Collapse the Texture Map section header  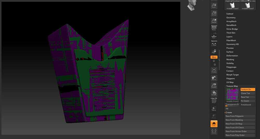coord(232,86)
